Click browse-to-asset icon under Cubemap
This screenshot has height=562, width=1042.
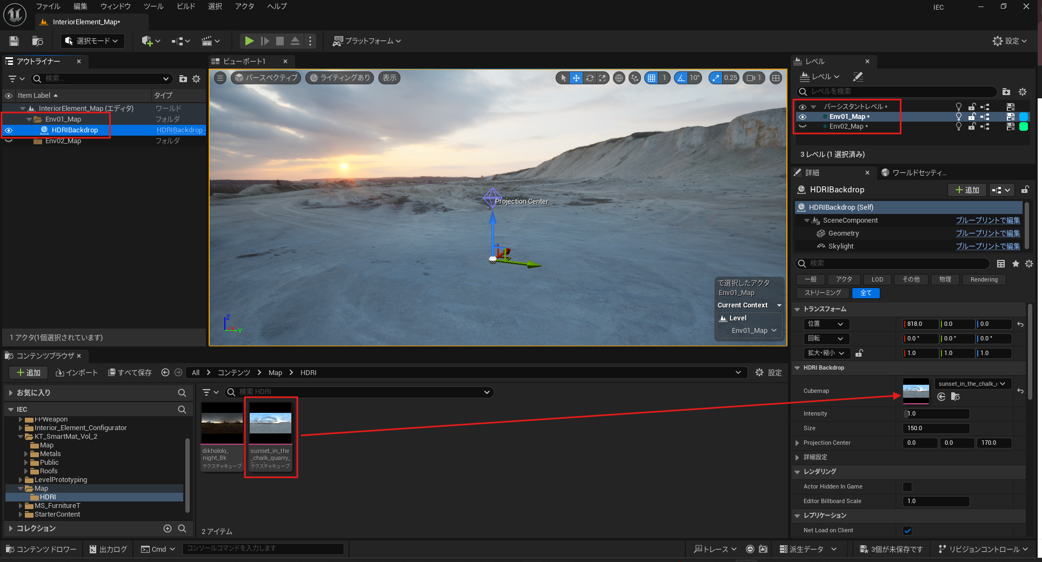(x=956, y=397)
